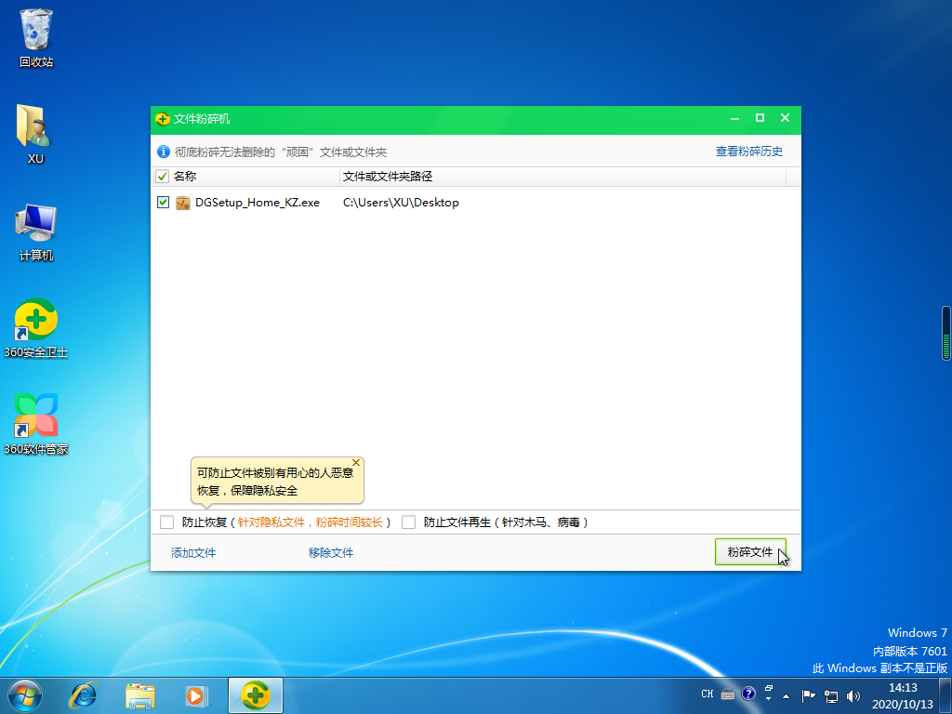Image resolution: width=952 pixels, height=714 pixels.
Task: Click the volume speaker tray icon
Action: coord(853,694)
